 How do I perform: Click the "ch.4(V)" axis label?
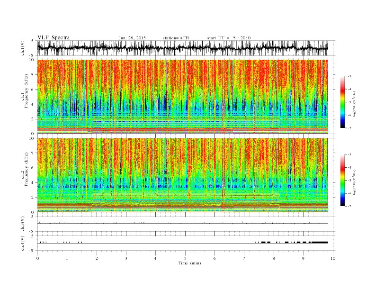click(x=23, y=243)
